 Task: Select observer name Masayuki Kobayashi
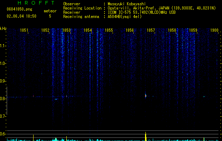127,4
